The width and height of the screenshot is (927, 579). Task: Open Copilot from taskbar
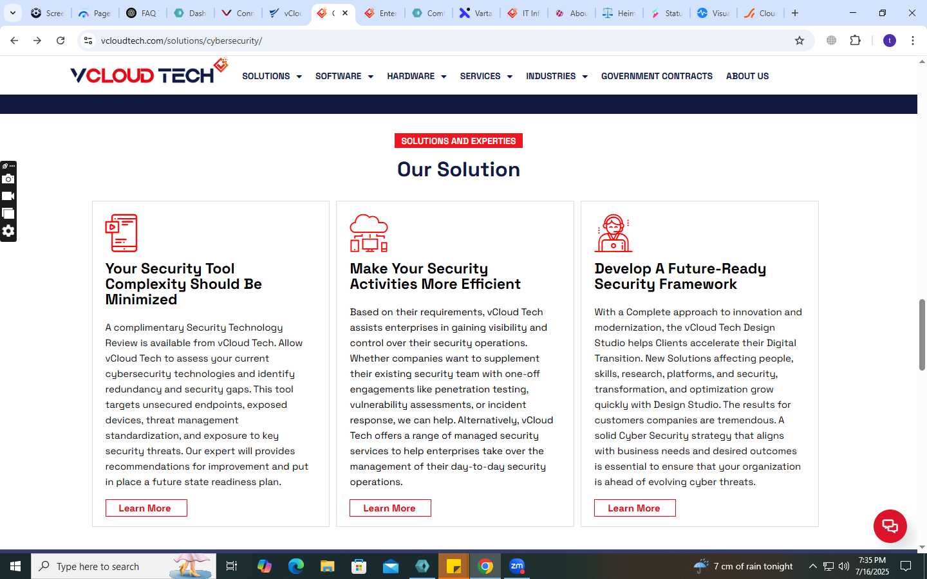point(265,566)
